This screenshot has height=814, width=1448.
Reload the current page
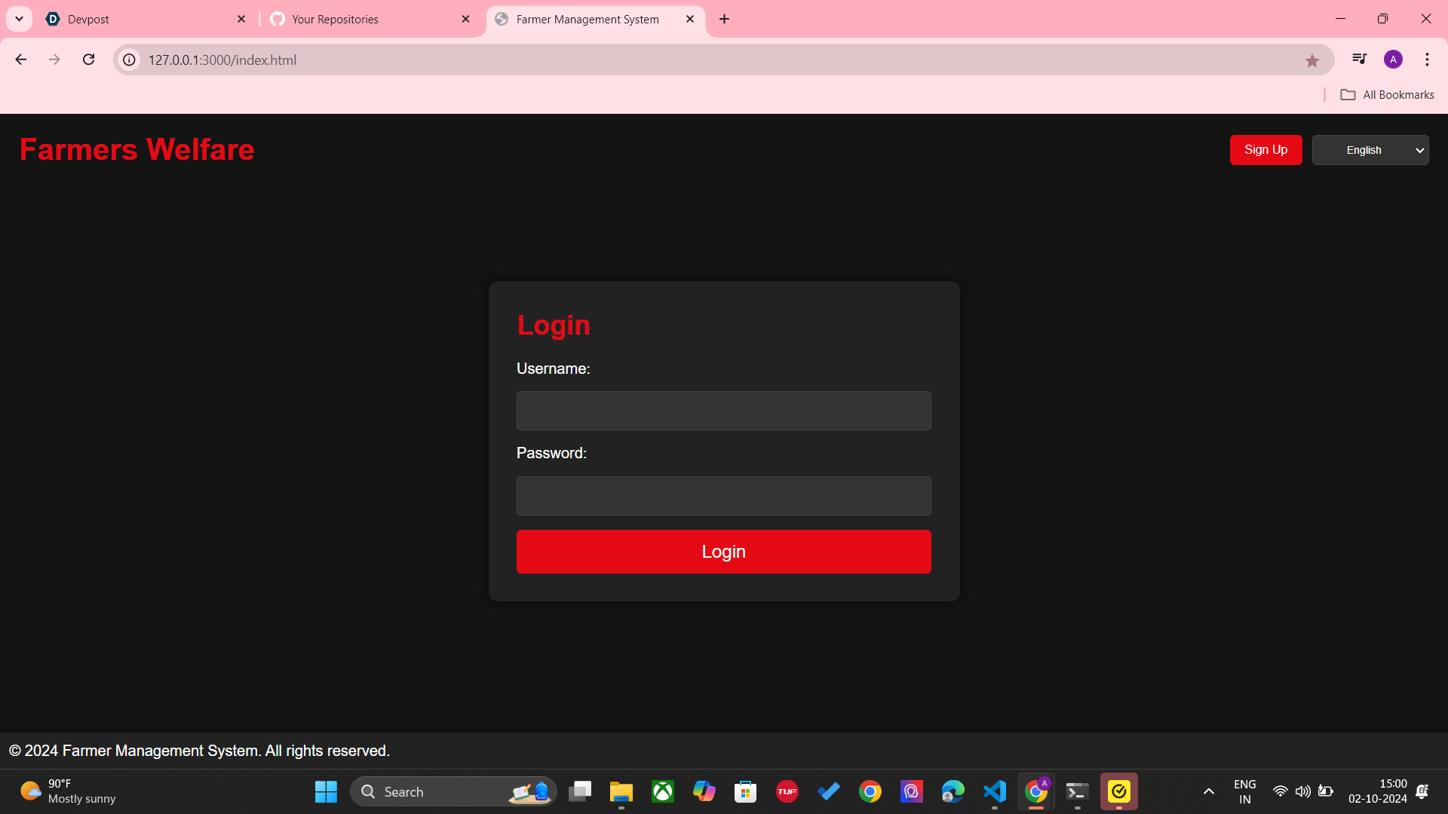(x=88, y=60)
